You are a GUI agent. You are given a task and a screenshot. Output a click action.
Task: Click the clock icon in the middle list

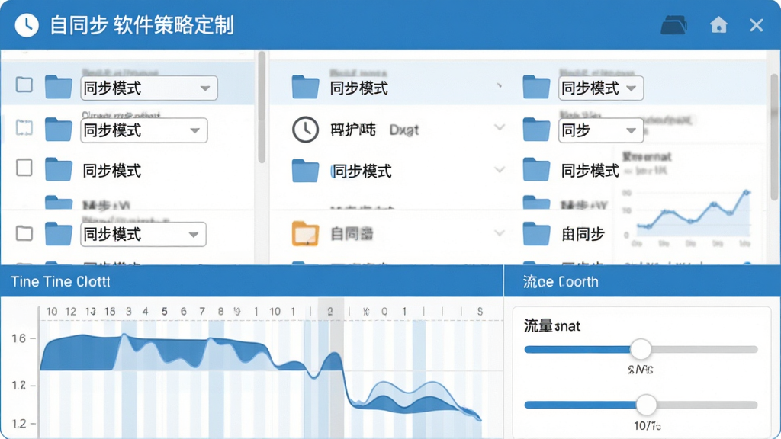(x=305, y=130)
